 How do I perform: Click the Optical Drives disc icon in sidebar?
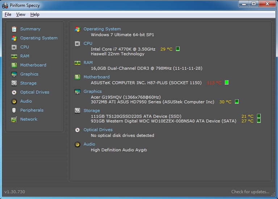click(14, 92)
